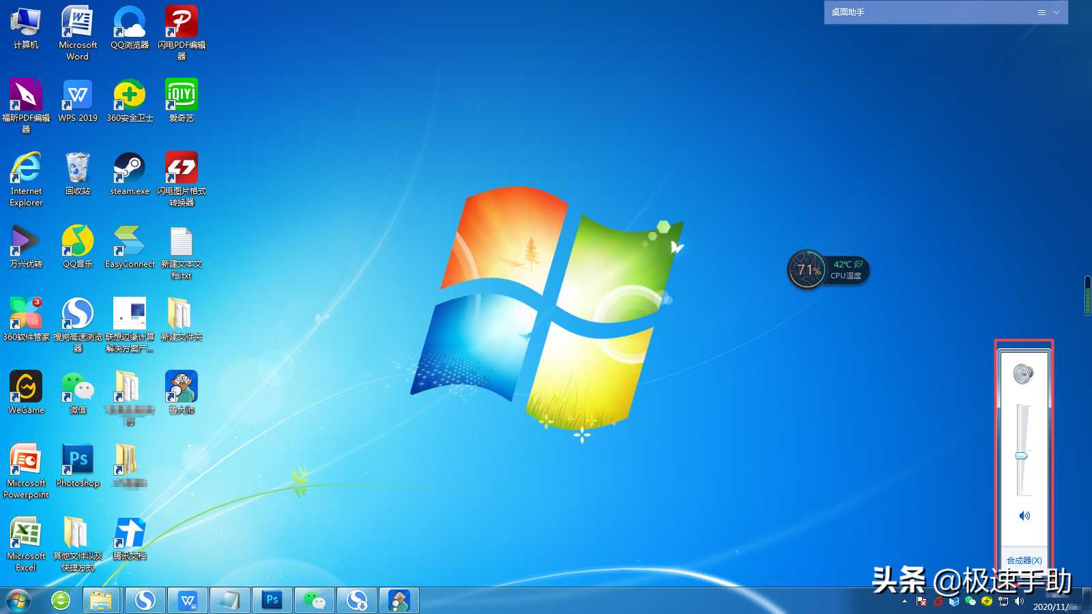Click the taskbar date display
The width and height of the screenshot is (1092, 614).
point(1057,606)
